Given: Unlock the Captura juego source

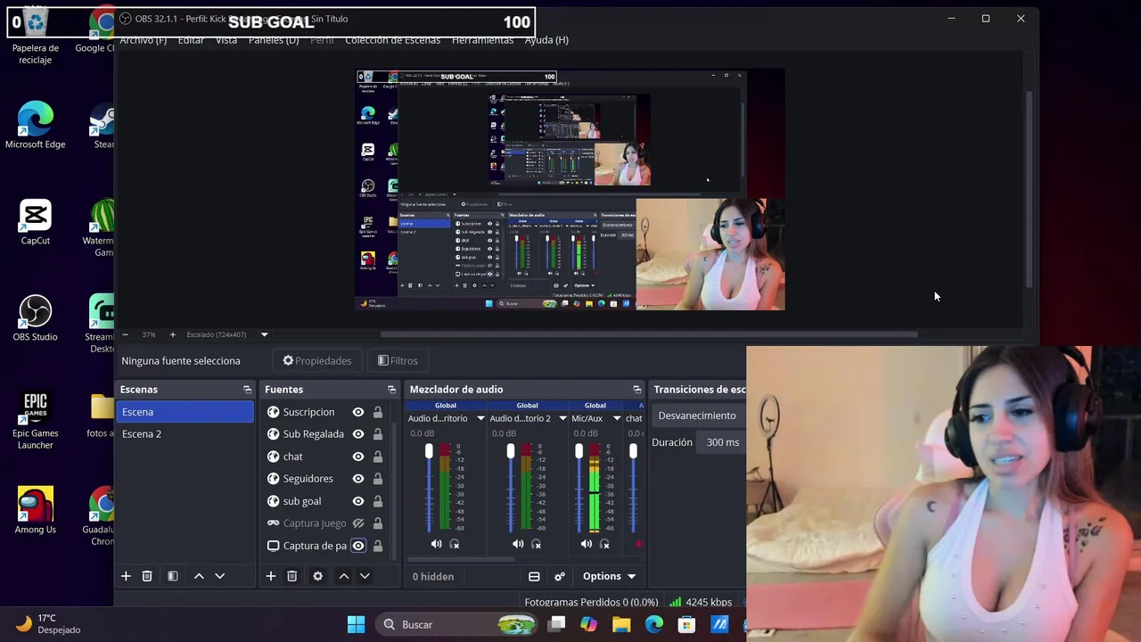Looking at the screenshot, I should point(378,523).
